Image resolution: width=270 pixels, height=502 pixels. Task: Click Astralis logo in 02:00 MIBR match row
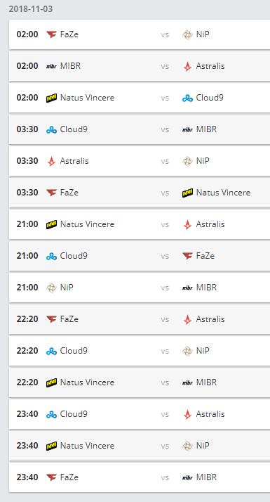pos(187,66)
